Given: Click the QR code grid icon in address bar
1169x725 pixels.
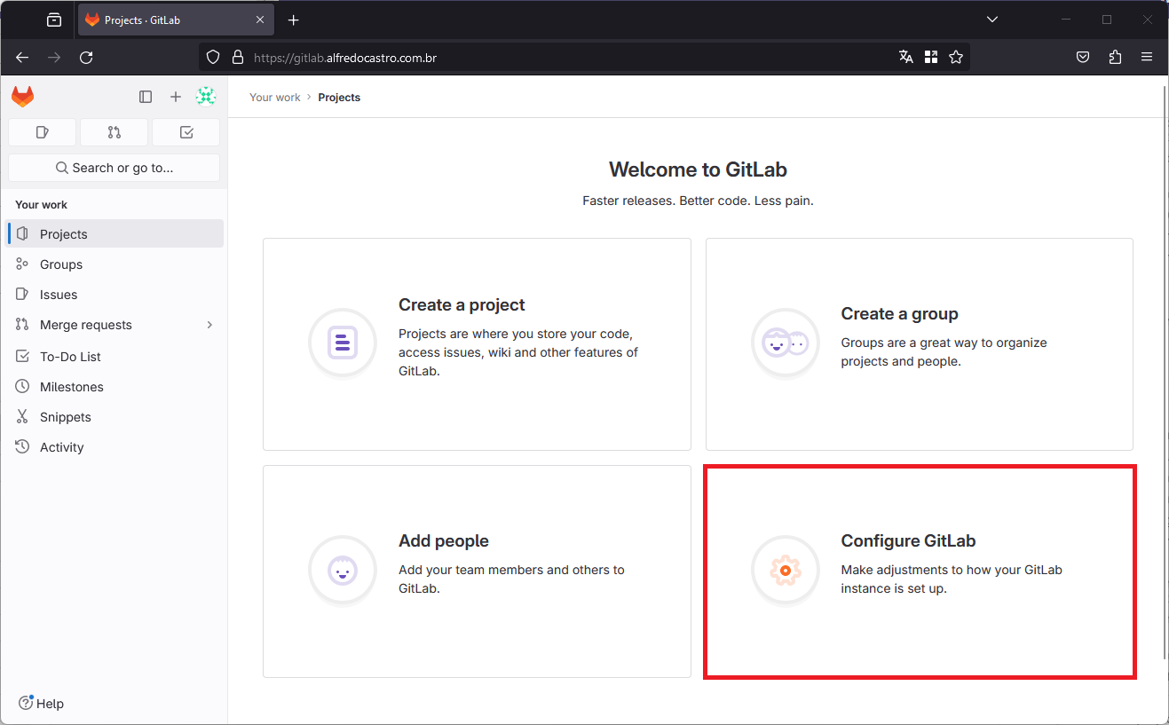Looking at the screenshot, I should pos(931,58).
